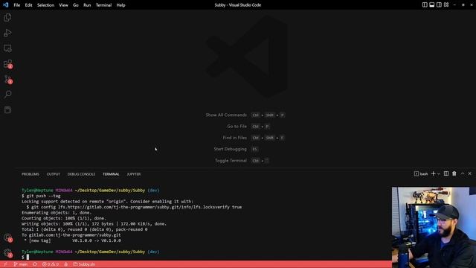Open the launch profile dropdown arrow

point(438,173)
